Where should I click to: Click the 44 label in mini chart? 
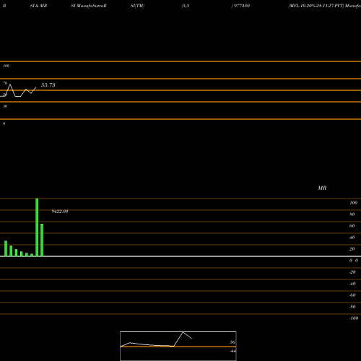pyautogui.click(x=232, y=351)
